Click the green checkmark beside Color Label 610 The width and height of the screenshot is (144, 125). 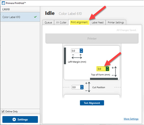(35, 17)
